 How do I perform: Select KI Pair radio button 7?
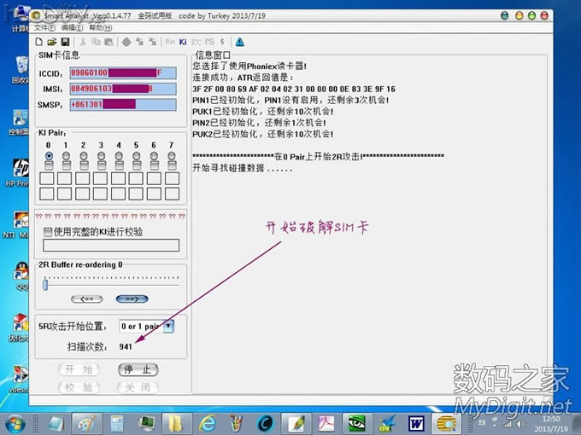pos(172,156)
